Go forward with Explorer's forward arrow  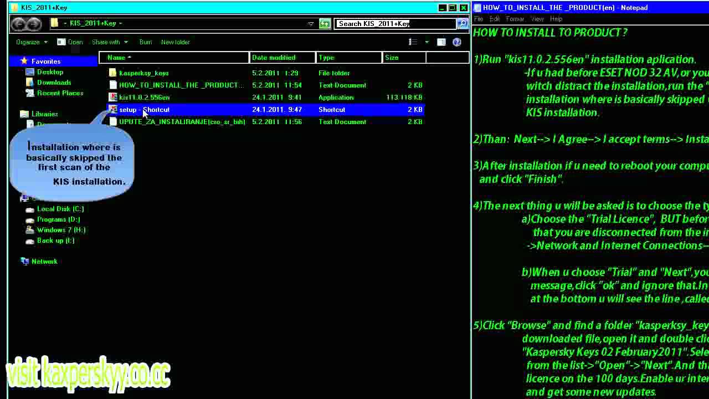pos(34,23)
